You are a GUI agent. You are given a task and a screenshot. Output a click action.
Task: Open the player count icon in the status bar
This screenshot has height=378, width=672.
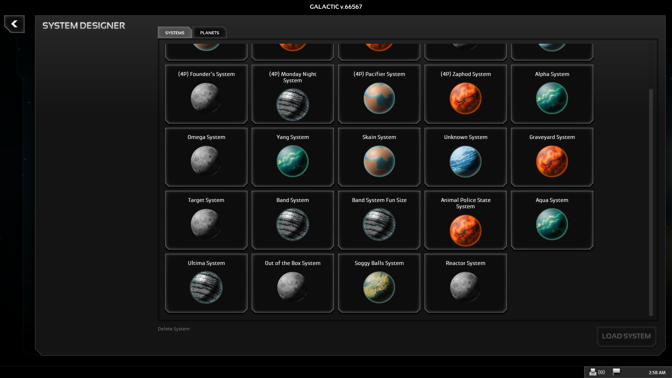point(593,372)
